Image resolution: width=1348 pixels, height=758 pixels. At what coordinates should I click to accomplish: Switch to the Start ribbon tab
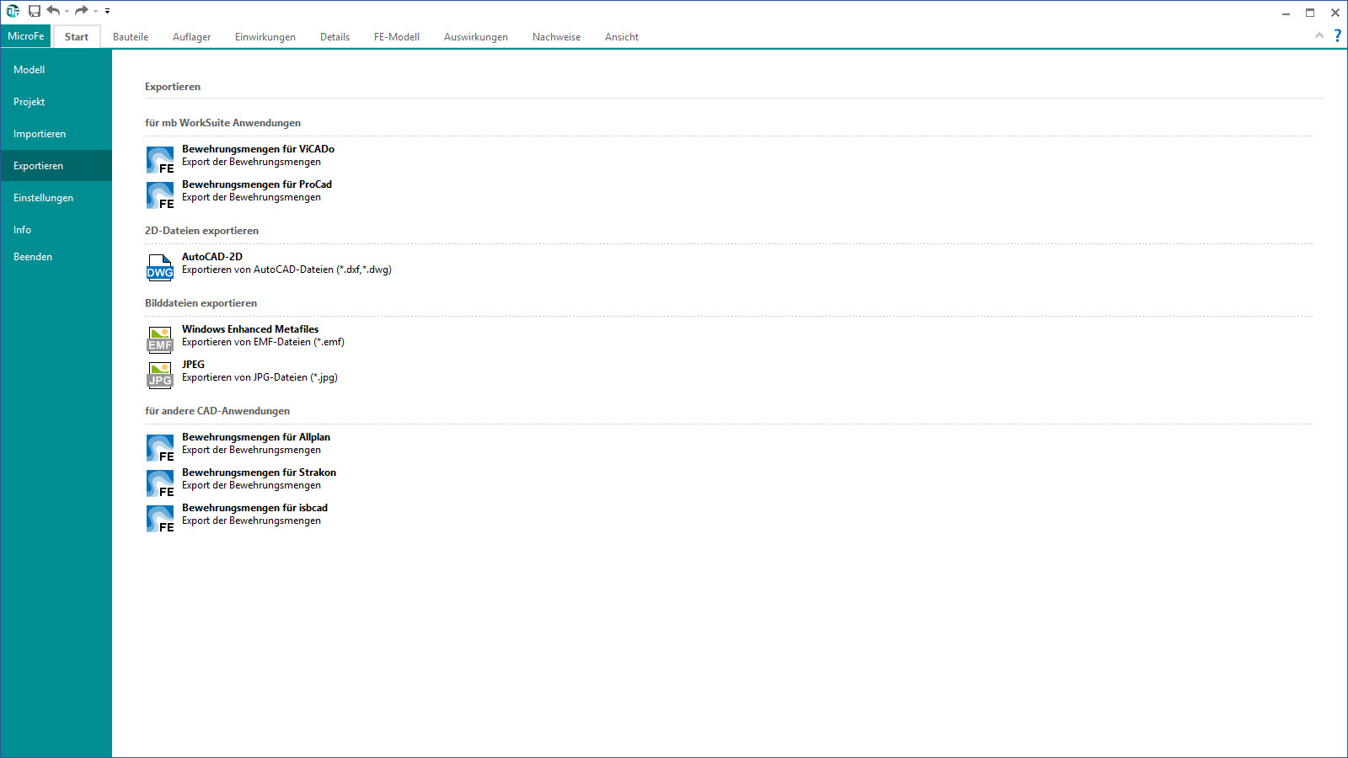coord(77,37)
